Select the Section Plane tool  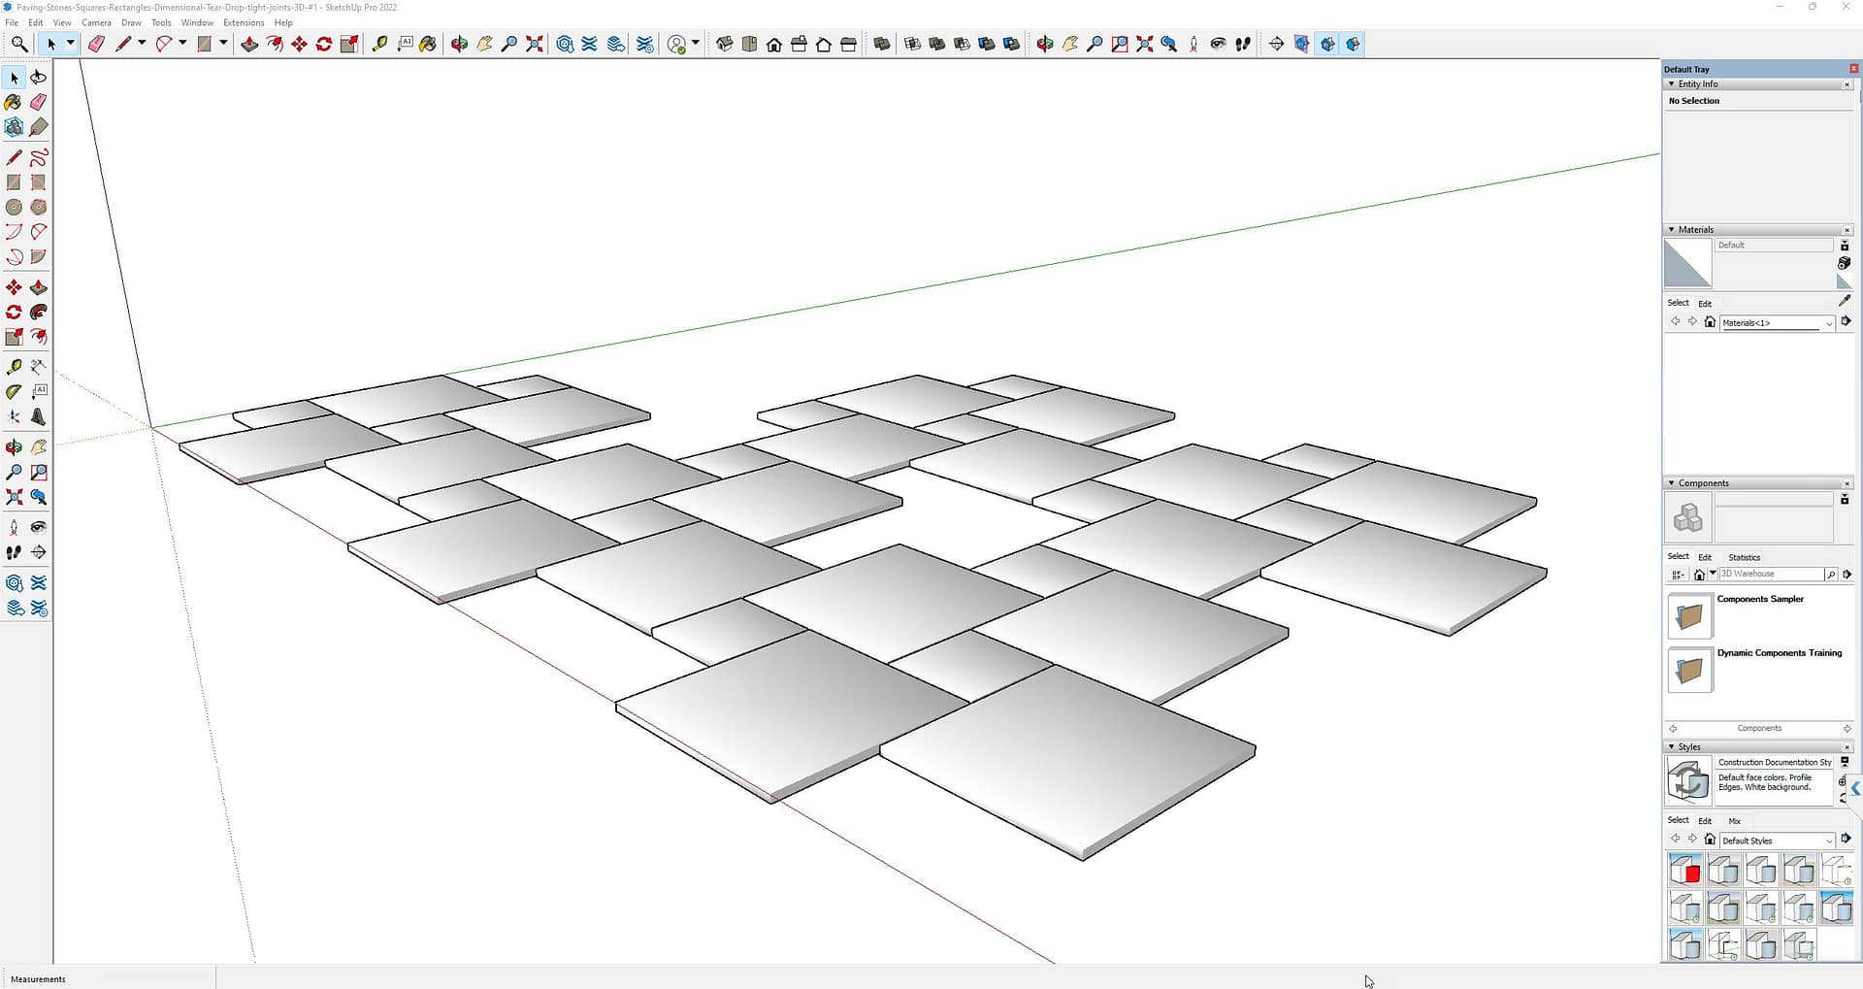tap(39, 552)
